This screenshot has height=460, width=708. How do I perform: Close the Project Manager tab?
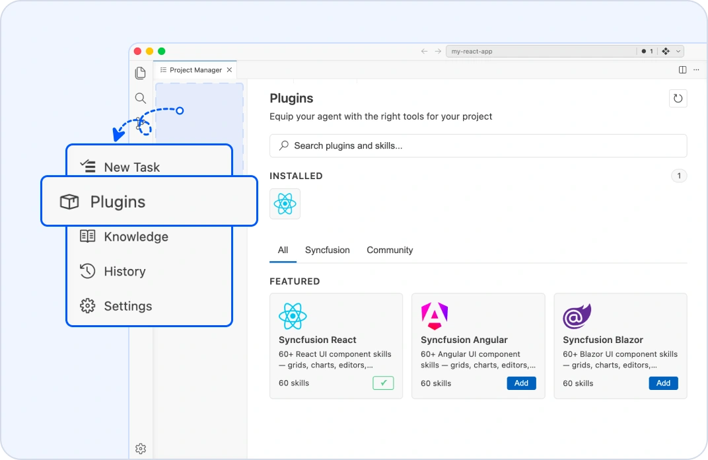(x=229, y=69)
